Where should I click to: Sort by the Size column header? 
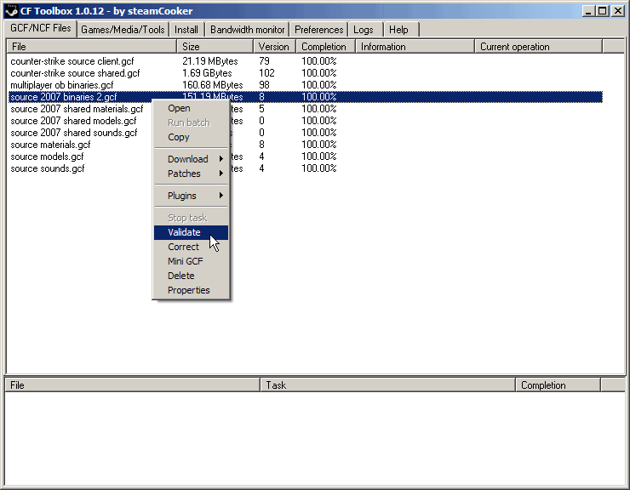[215, 47]
